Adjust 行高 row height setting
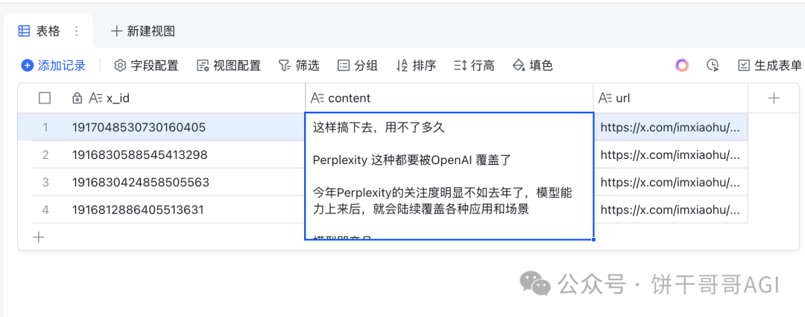The height and width of the screenshot is (317, 805). tap(474, 65)
